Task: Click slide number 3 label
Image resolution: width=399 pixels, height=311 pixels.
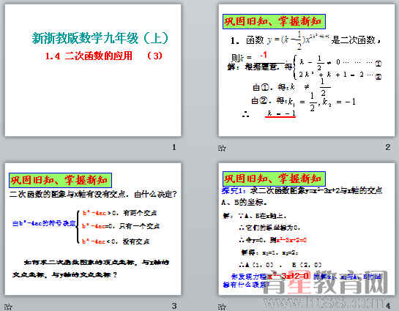Action: 174,306
